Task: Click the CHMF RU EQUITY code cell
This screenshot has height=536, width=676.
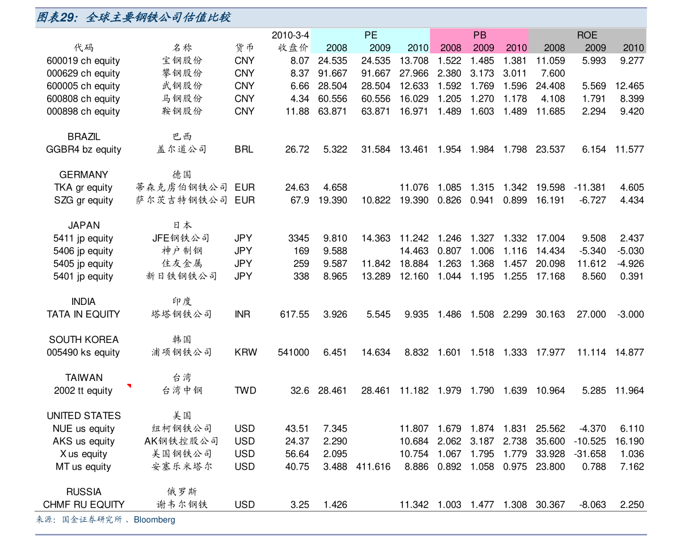Action: point(83,505)
